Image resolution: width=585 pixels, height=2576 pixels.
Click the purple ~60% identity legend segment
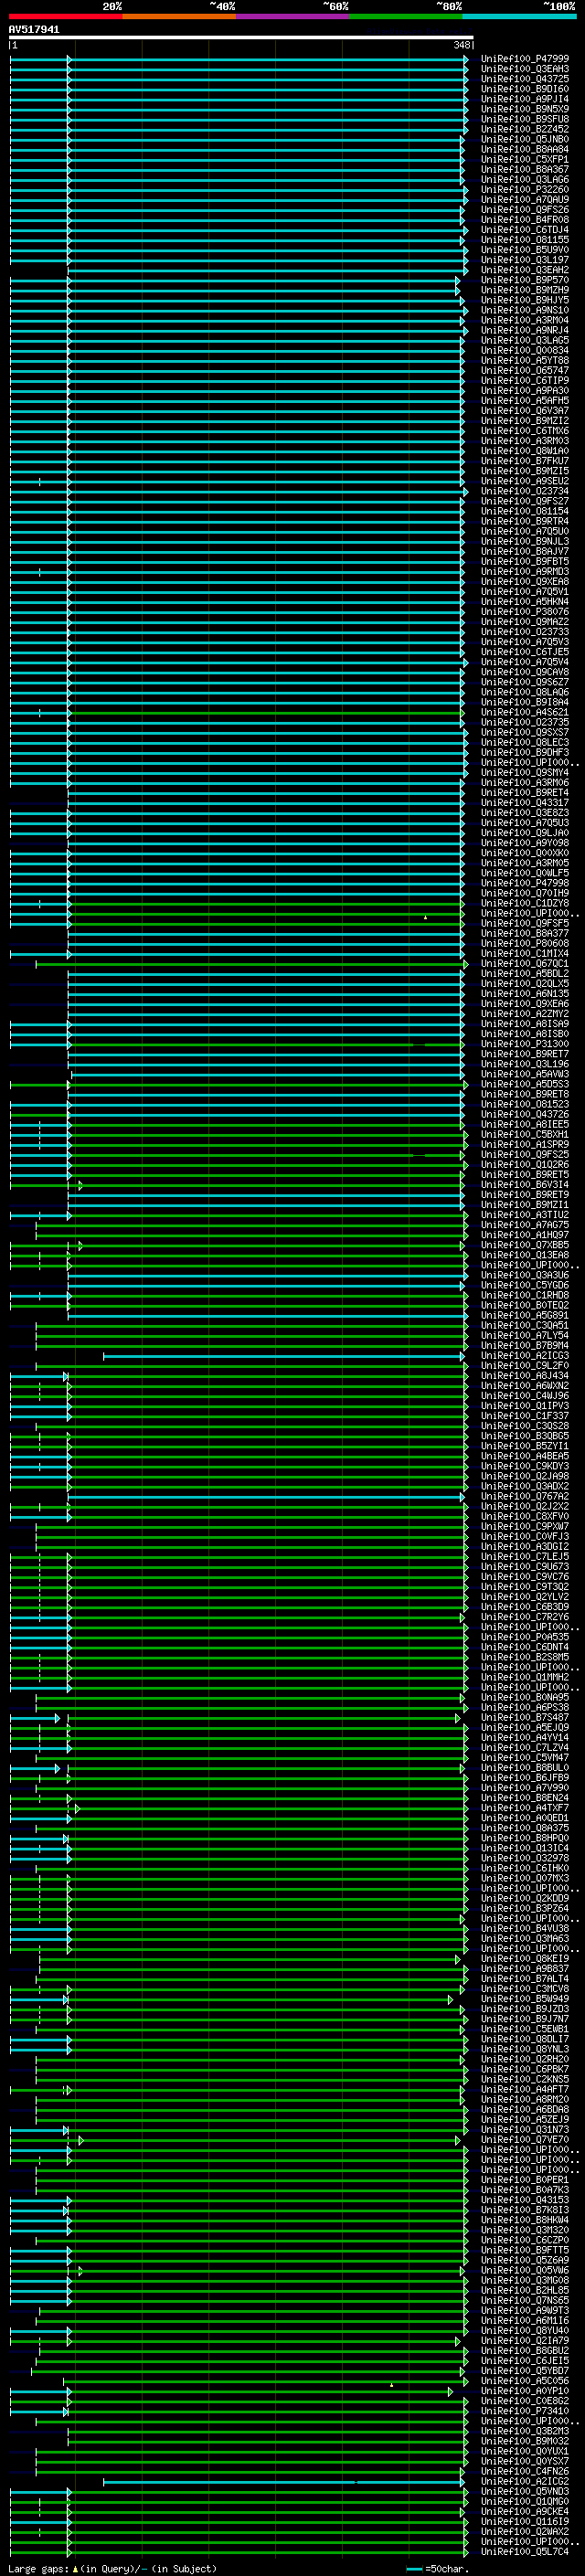292,16
